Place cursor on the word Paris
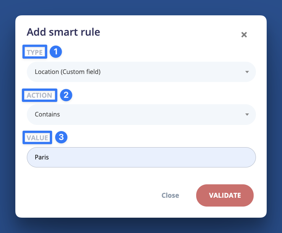Screen dimensions: 282x233 click(42, 157)
